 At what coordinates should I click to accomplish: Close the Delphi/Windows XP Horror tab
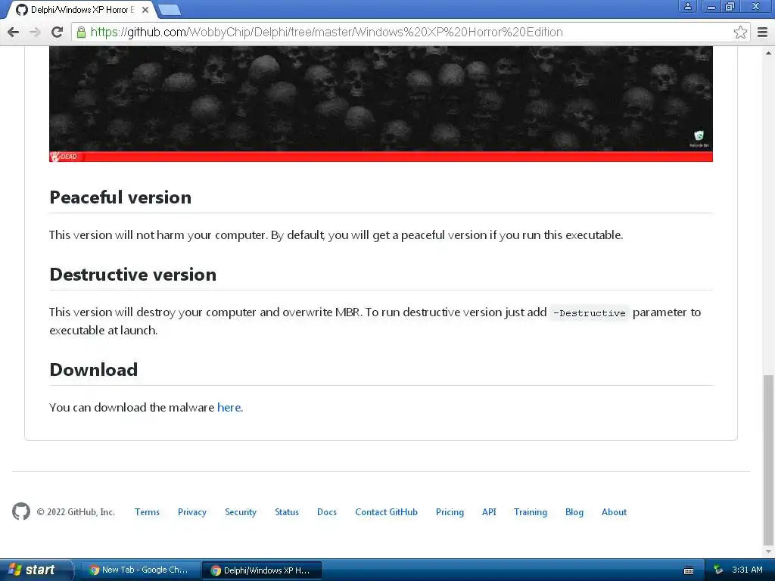(145, 9)
